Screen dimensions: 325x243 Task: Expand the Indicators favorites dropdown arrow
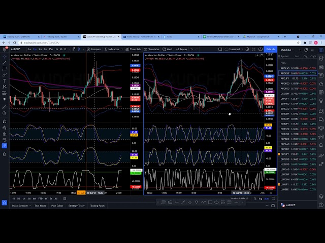tap(122, 49)
